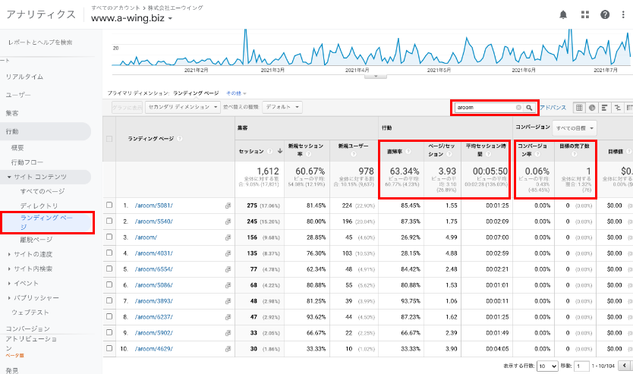Expand the すべての目標 conversion dropdown

(574, 127)
